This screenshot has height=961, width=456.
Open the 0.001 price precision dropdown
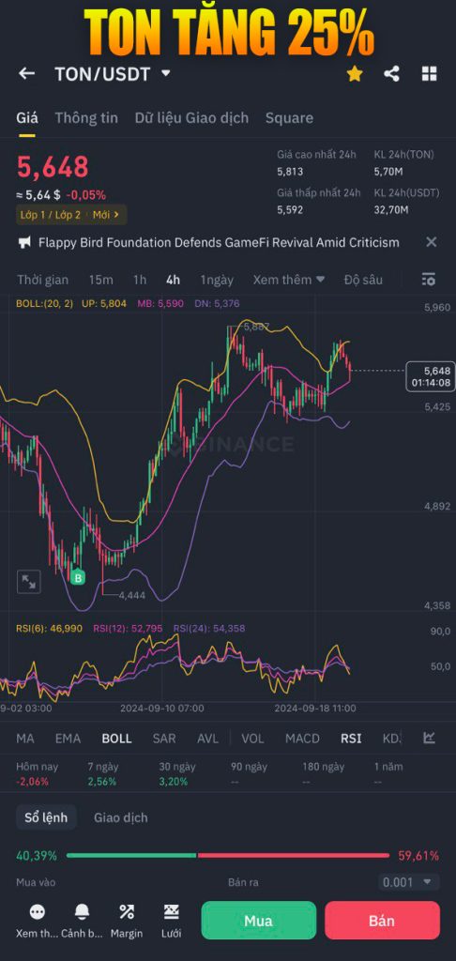(x=408, y=882)
